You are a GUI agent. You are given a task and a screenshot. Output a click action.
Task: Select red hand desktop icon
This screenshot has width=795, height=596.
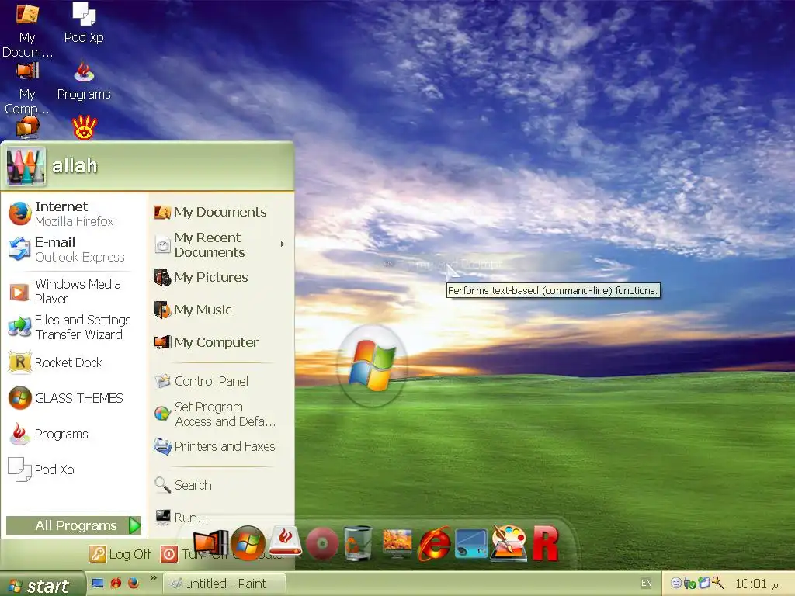tap(84, 127)
